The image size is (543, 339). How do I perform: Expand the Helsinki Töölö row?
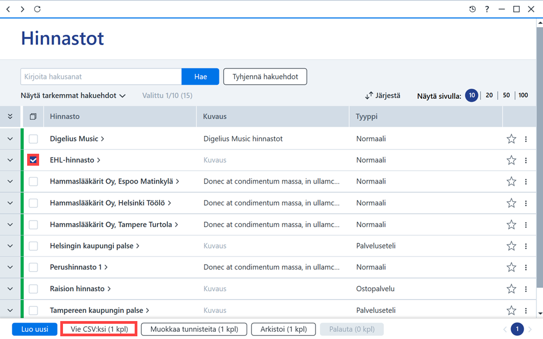pos(10,203)
